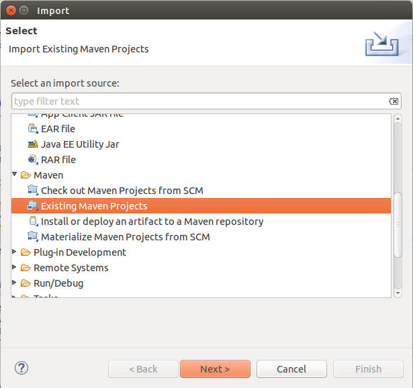Click the Java EE Utility Jar icon
This screenshot has width=413, height=388.
pos(33,144)
